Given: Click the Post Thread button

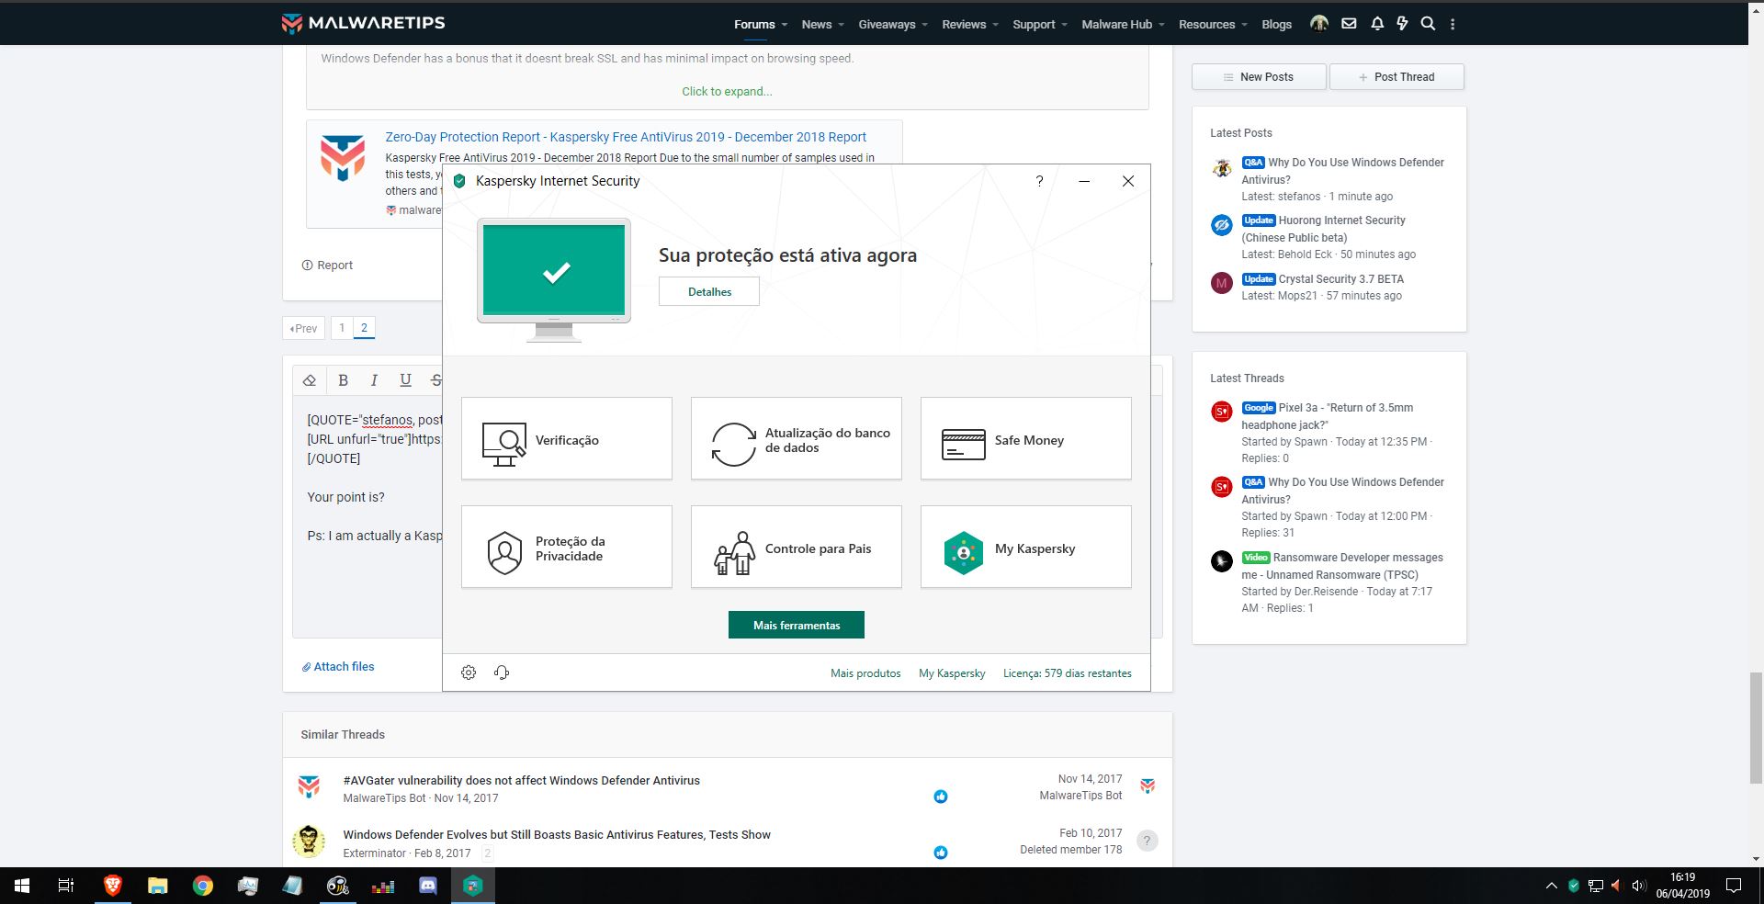Looking at the screenshot, I should (x=1396, y=77).
